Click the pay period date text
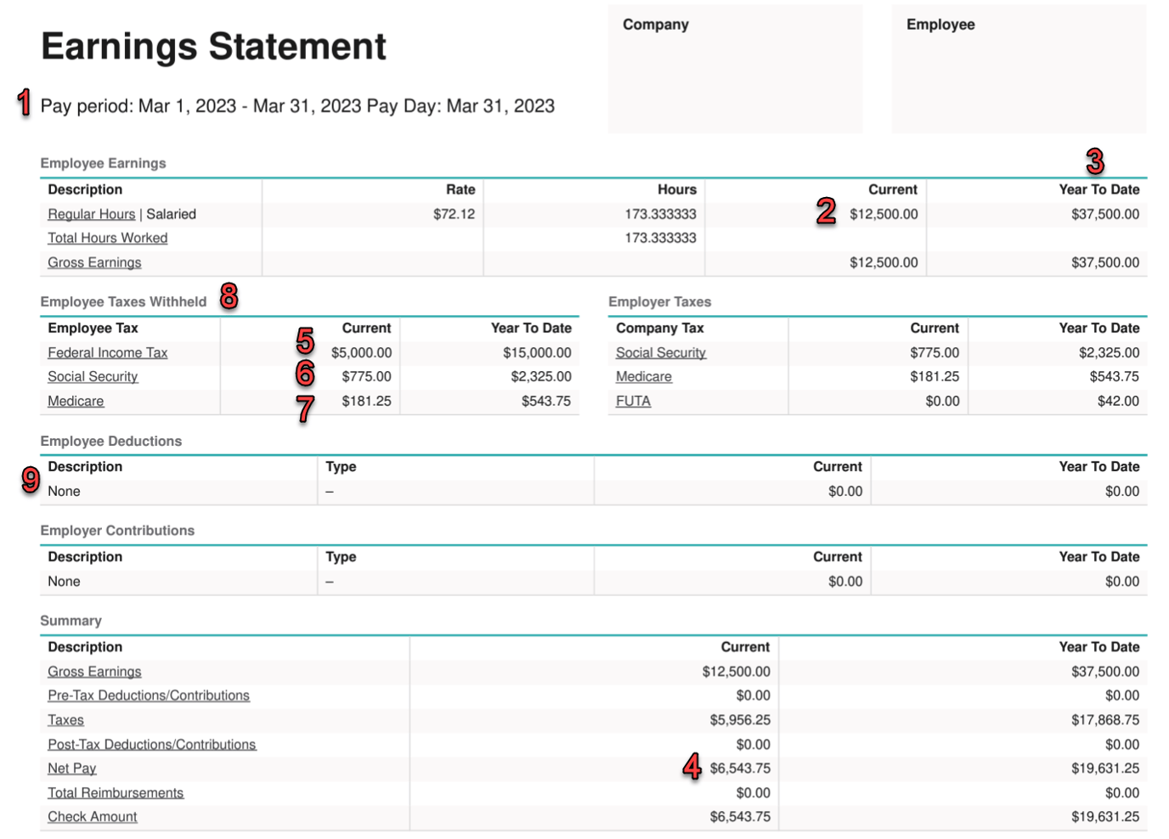Screen dimensions: 1169x839 [297, 105]
